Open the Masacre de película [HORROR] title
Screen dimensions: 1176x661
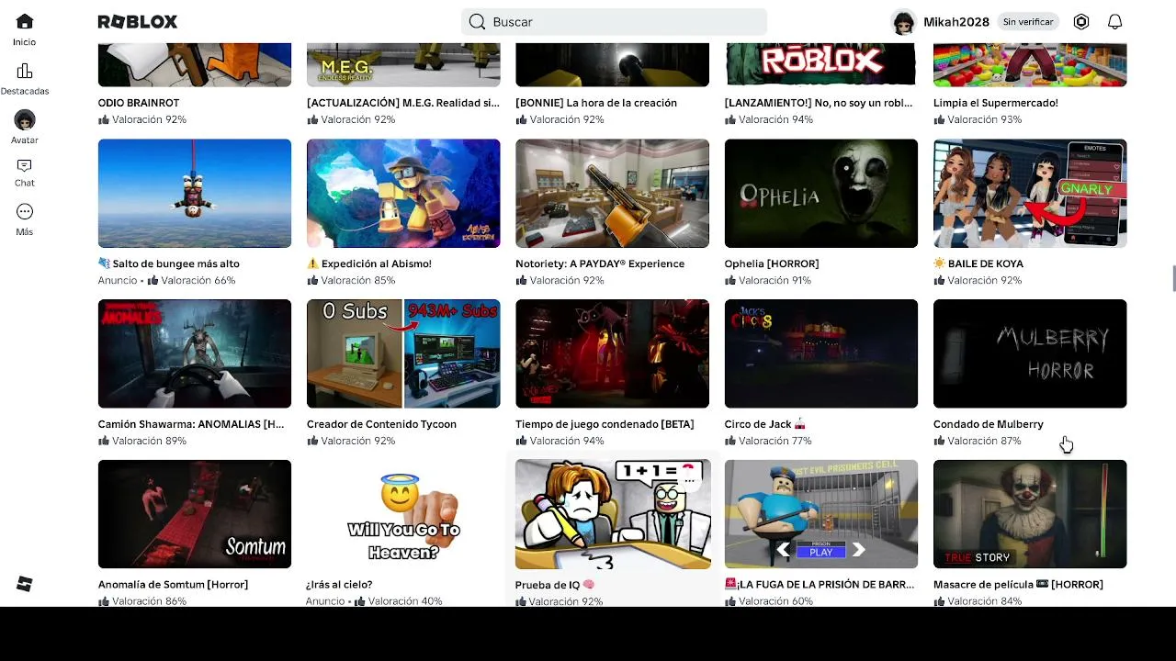tap(1018, 585)
